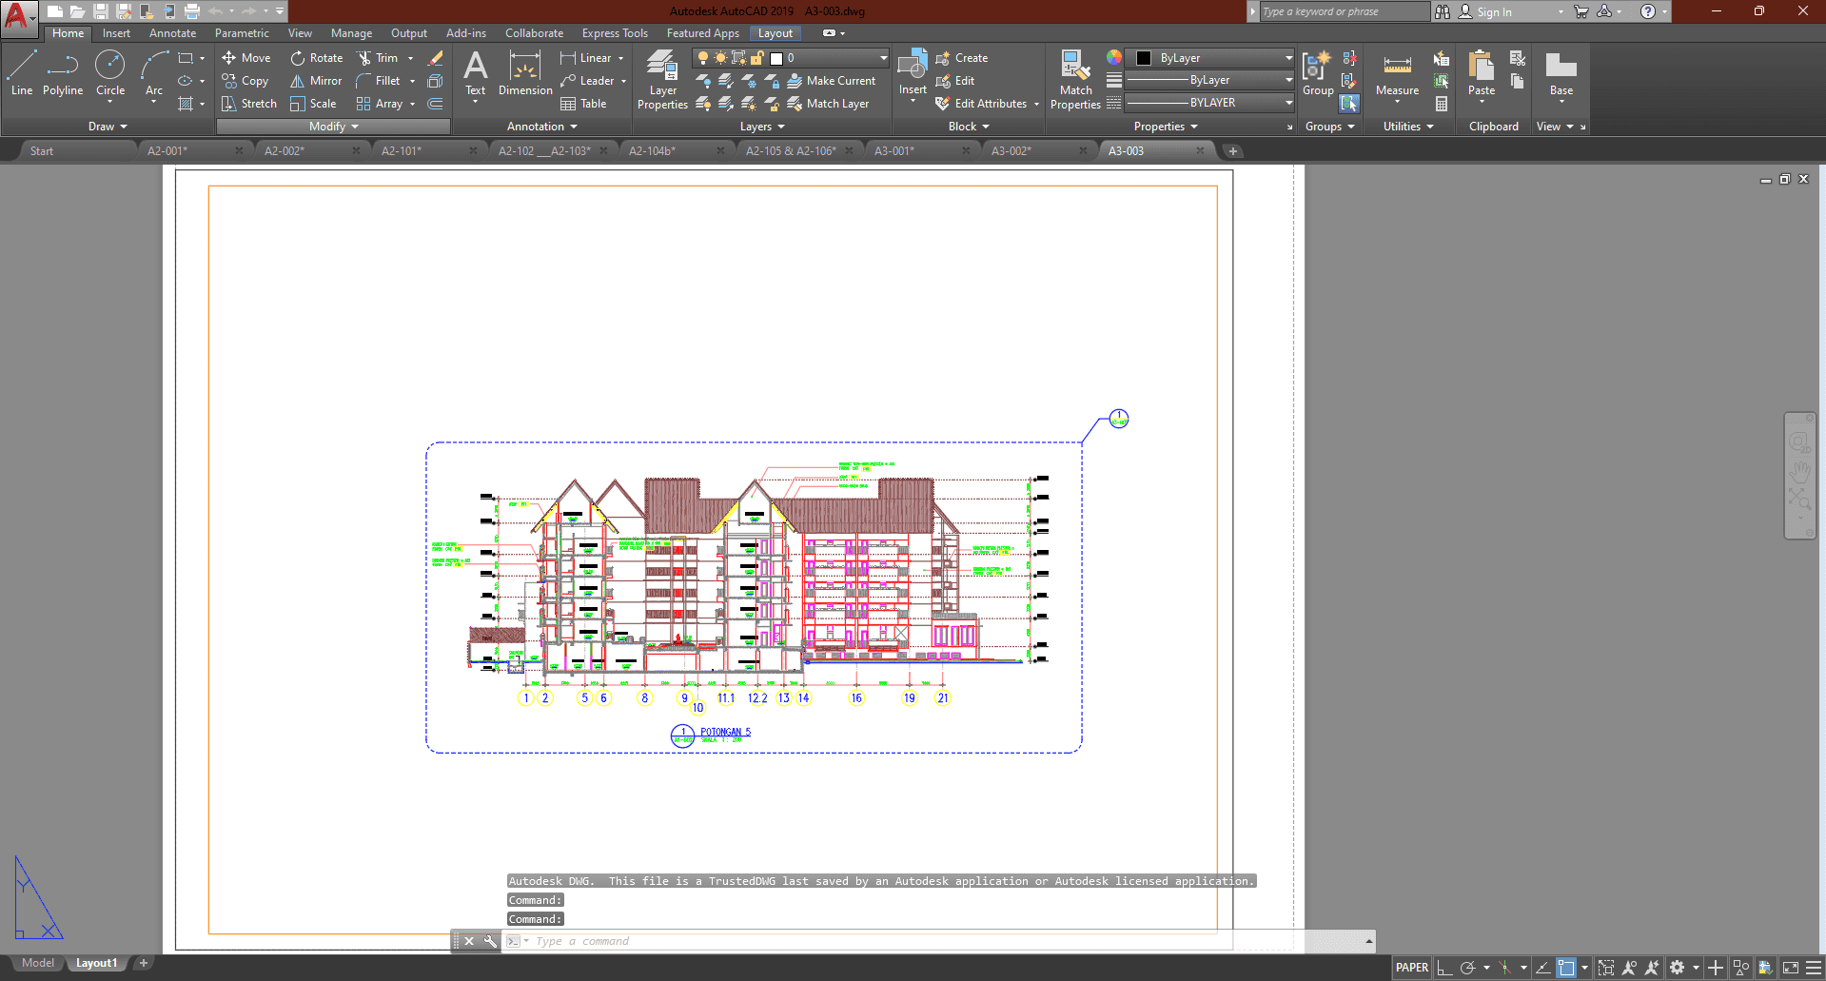Click the Dimension annotation tool
The height and width of the screenshot is (981, 1826).
pyautogui.click(x=524, y=74)
